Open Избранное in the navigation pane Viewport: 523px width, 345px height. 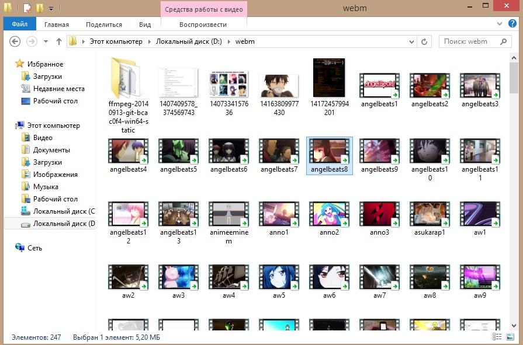tap(46, 64)
